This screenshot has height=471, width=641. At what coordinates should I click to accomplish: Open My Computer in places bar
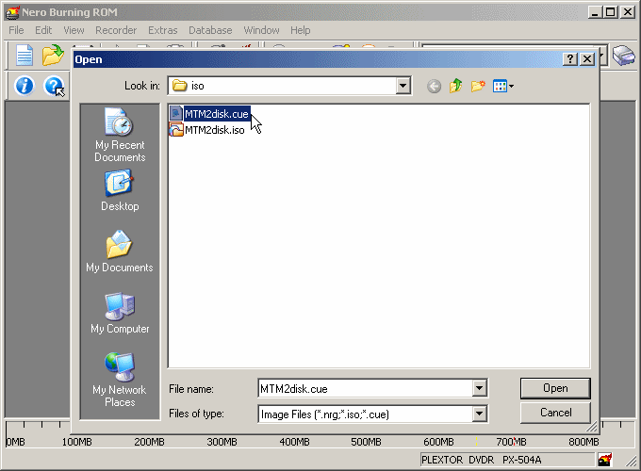click(120, 313)
